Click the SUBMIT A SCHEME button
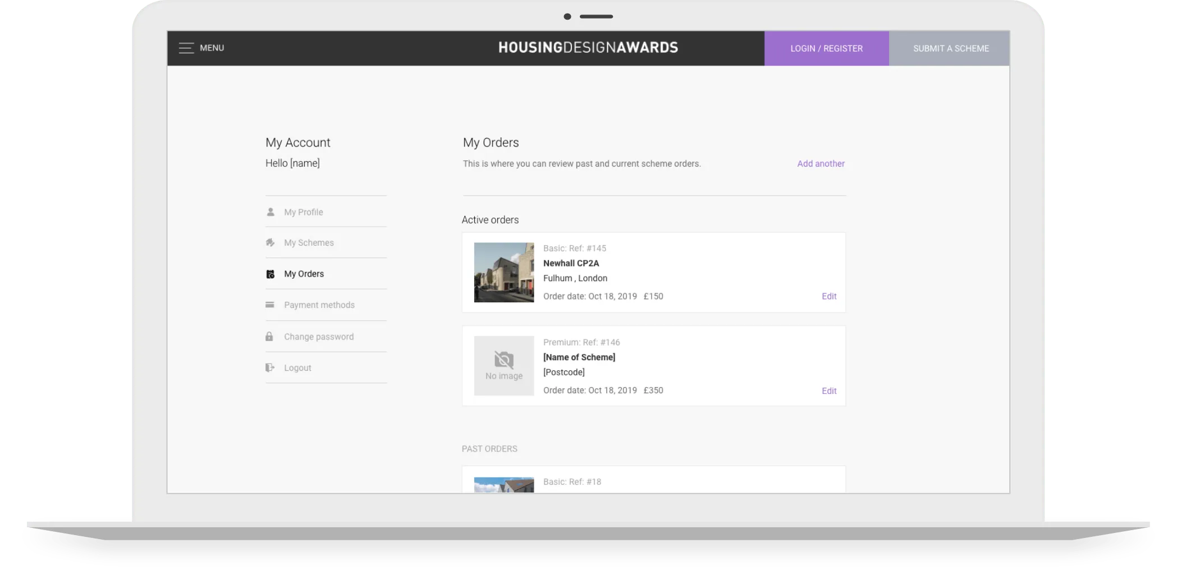This screenshot has height=575, width=1177. [x=950, y=48]
